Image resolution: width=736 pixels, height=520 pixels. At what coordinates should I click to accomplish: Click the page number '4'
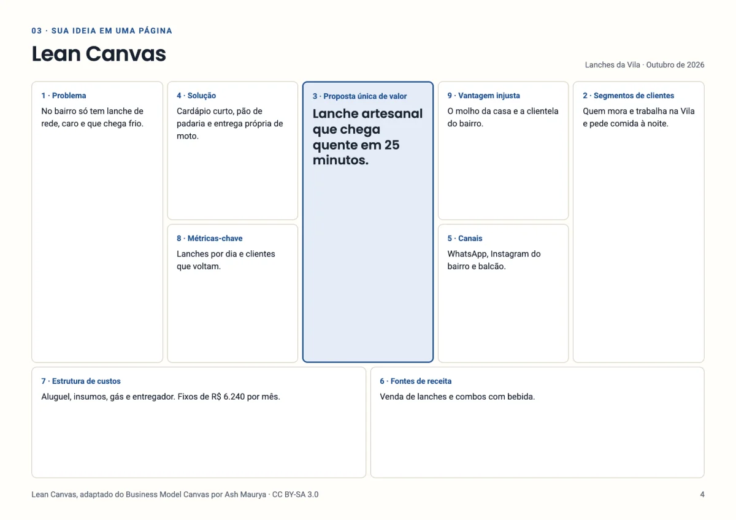point(702,495)
